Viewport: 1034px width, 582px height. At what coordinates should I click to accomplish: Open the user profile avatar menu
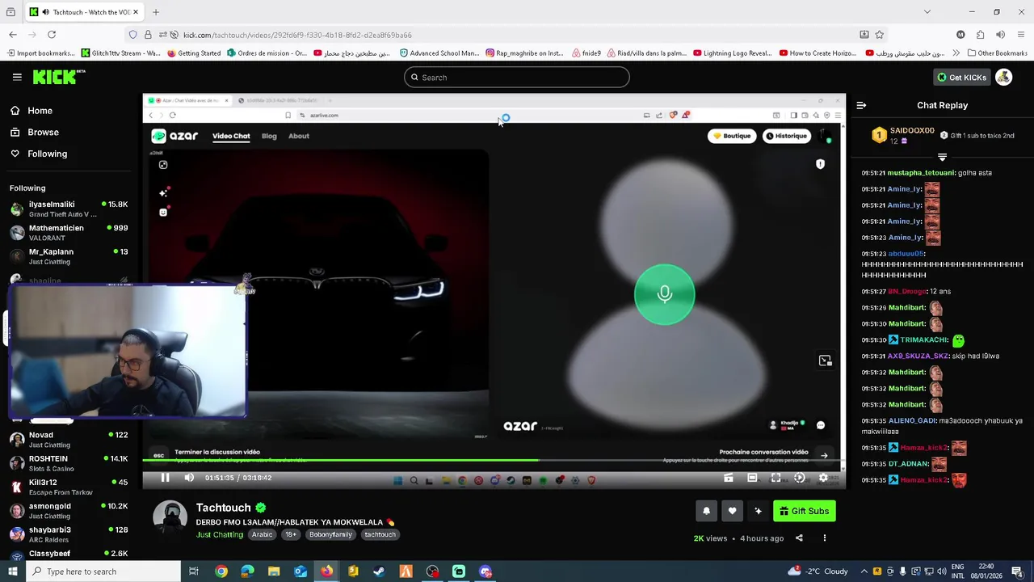click(x=1003, y=77)
